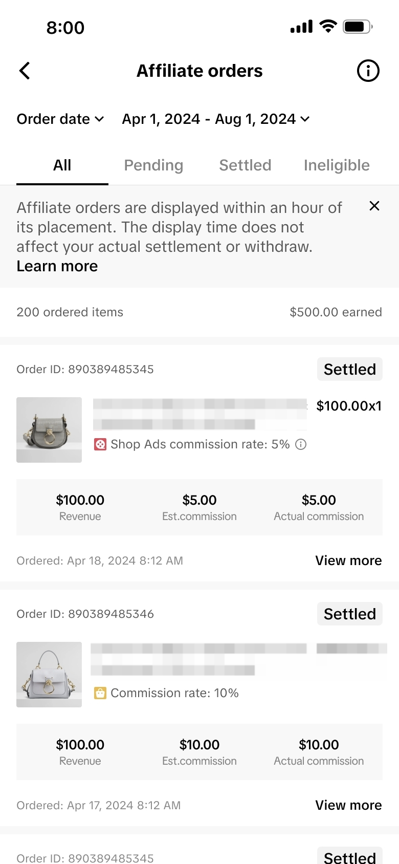The width and height of the screenshot is (399, 864).
Task: Open the green handbag product thumbnail
Action: pos(49,430)
